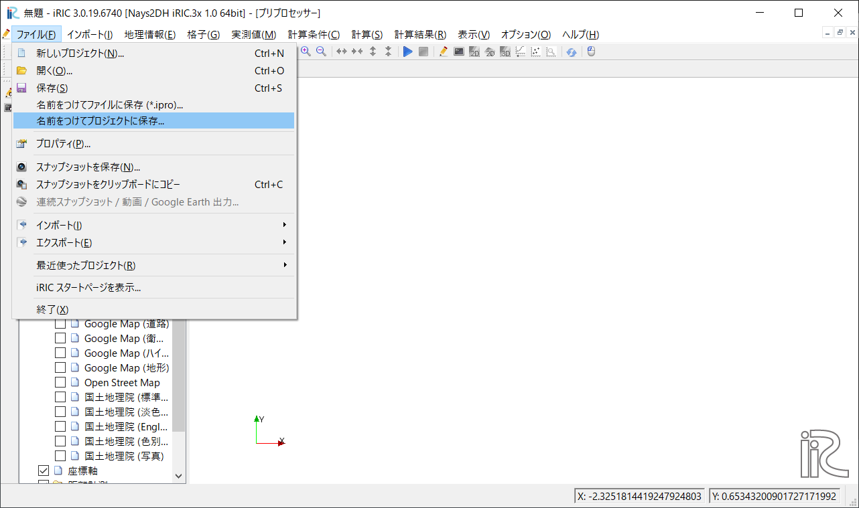Start calculation with the blue Run icon

click(x=407, y=52)
